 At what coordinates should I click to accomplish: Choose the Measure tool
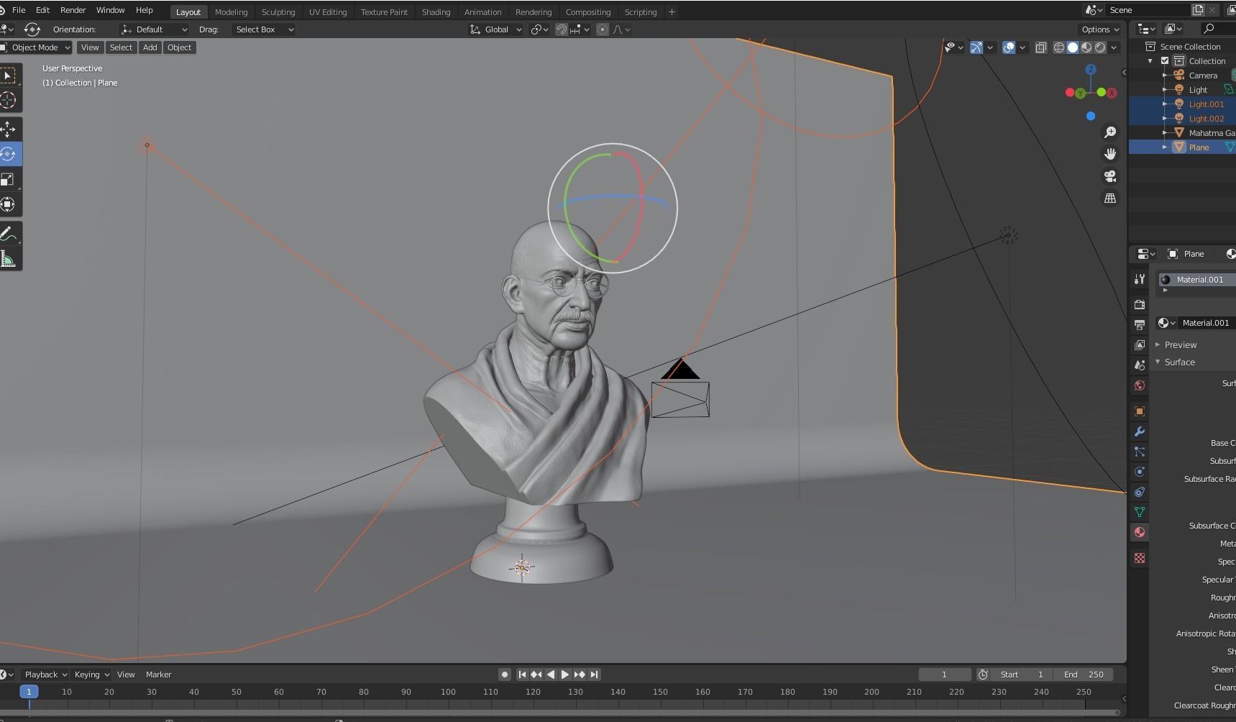tap(9, 258)
